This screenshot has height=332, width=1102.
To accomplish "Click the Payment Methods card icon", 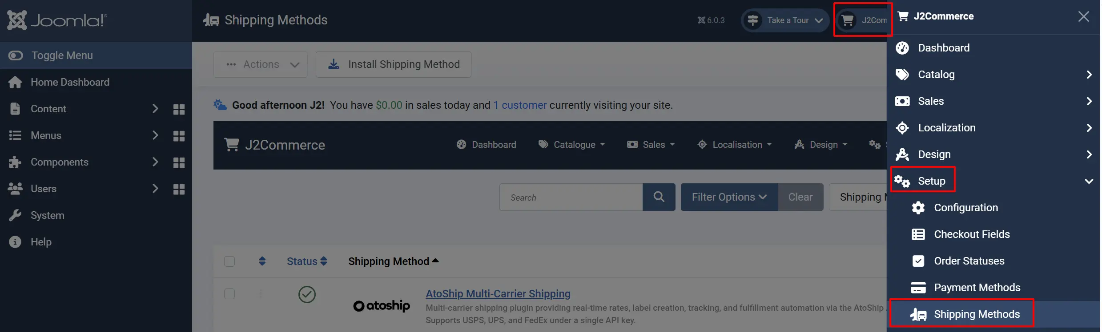I will (x=918, y=288).
